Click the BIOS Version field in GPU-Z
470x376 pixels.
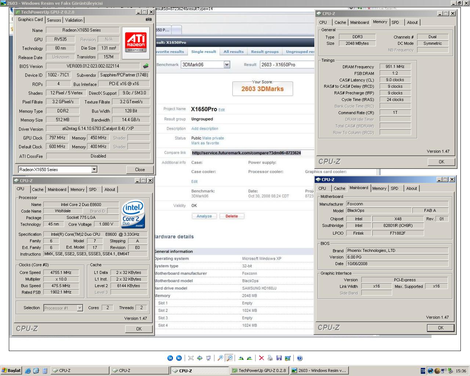[93, 66]
